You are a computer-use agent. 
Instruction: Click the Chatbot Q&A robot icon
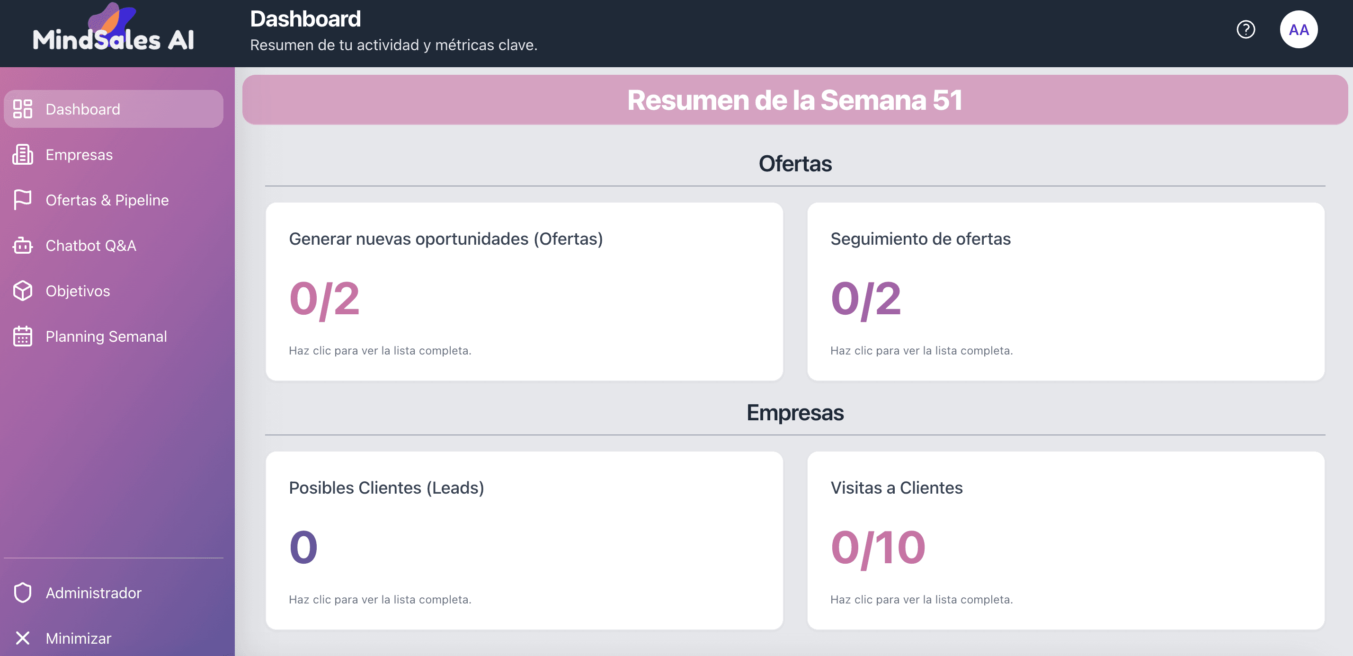point(23,245)
